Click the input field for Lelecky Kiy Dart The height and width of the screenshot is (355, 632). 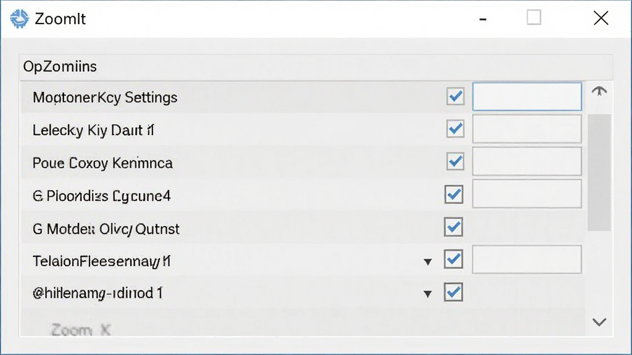[x=527, y=129]
